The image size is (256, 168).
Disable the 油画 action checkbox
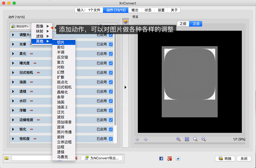pos(111,82)
